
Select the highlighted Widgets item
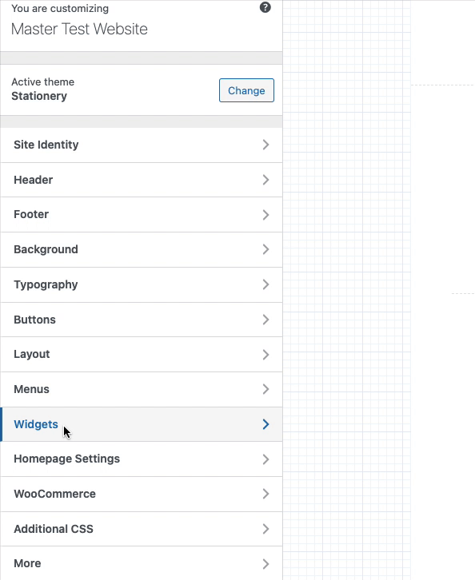tap(141, 424)
